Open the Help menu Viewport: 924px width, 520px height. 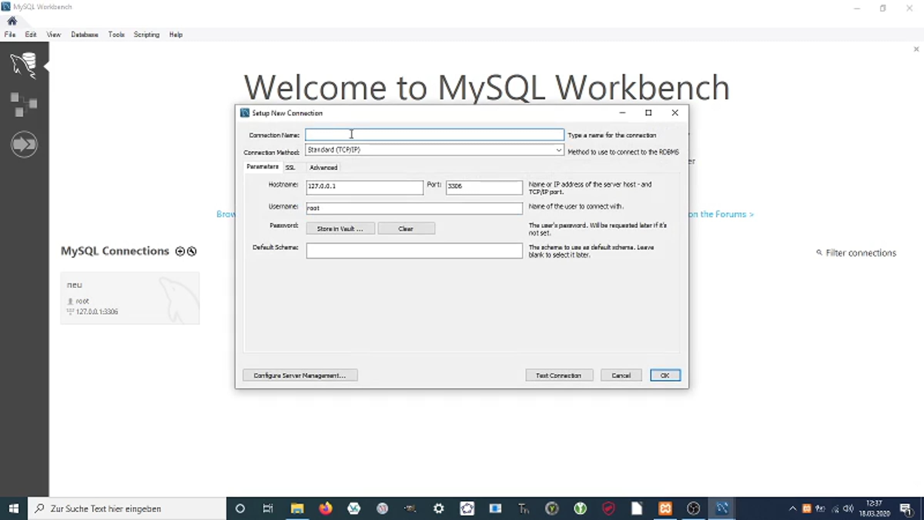click(176, 35)
